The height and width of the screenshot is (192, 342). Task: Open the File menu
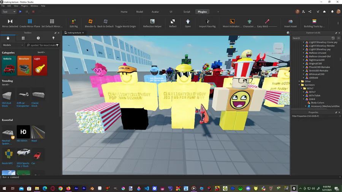click(x=3, y=6)
